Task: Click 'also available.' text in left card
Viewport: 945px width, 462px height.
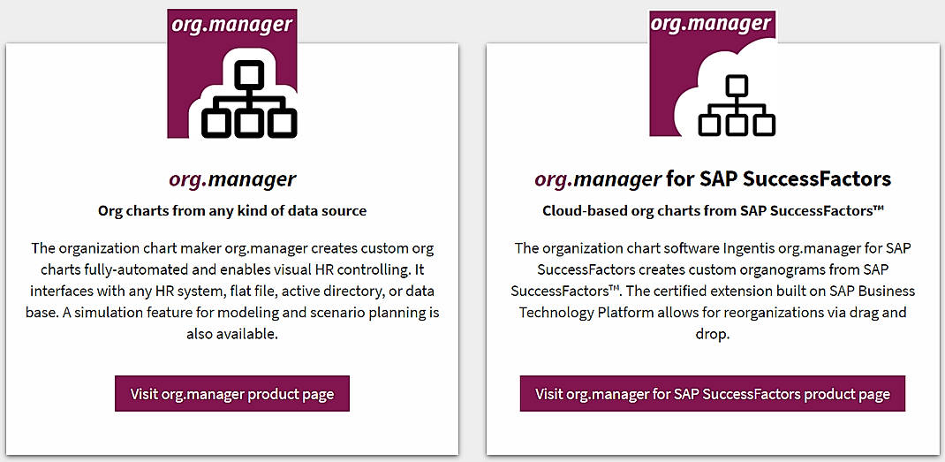Action: pos(232,335)
